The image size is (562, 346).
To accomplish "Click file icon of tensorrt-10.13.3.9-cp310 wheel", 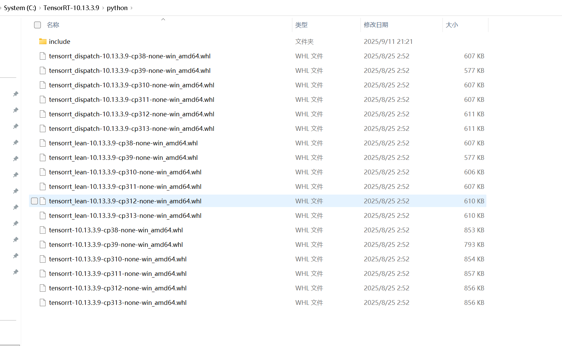I will tap(43, 259).
